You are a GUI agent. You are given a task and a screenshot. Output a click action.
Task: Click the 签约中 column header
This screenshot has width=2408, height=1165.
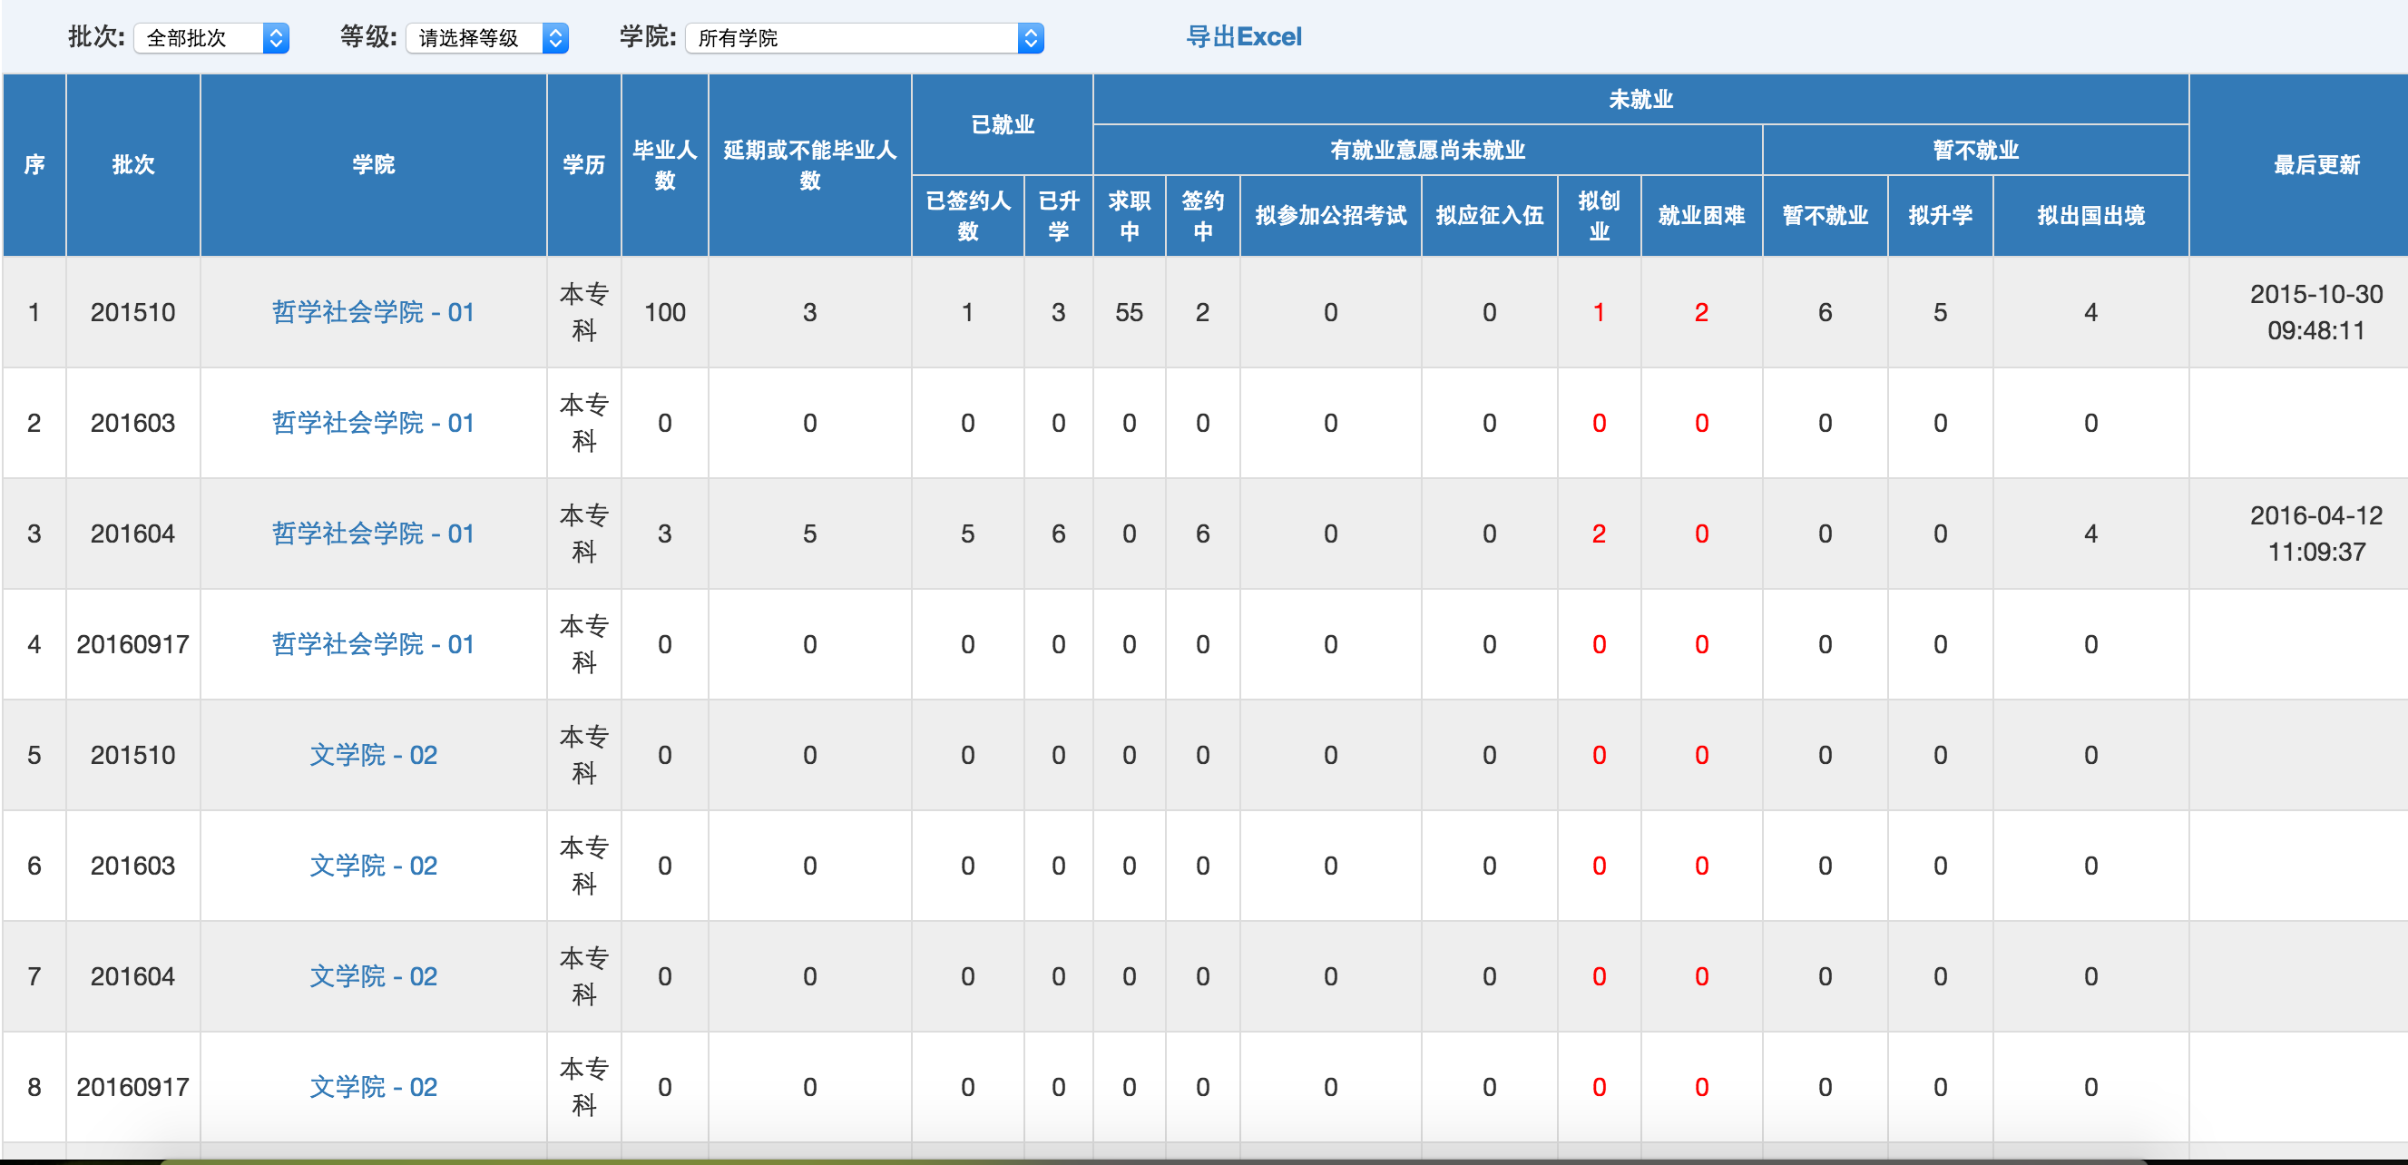pos(1203,216)
